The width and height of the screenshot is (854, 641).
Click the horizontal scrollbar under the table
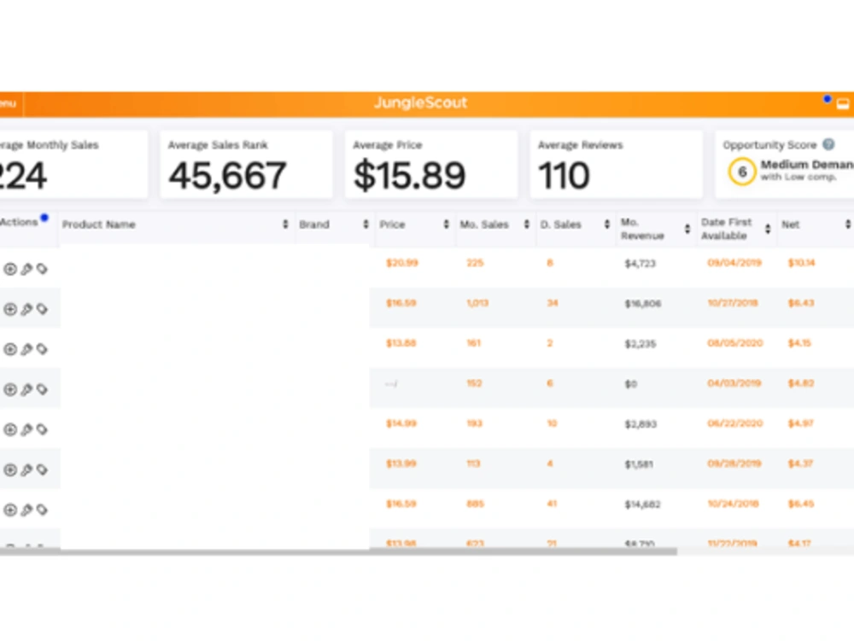coord(338,551)
